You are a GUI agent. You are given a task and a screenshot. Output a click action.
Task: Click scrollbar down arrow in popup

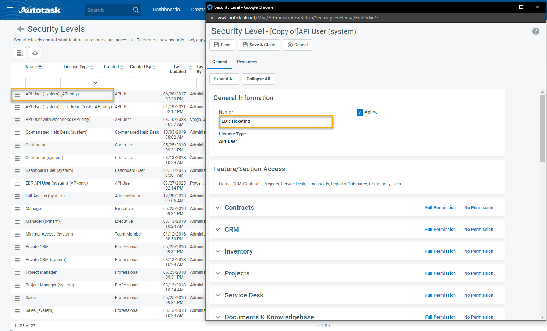542,317
